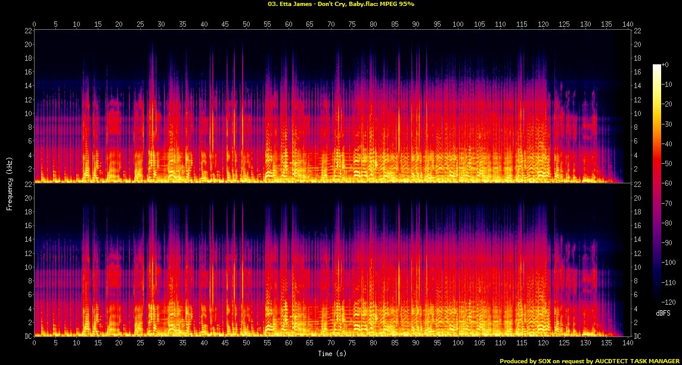Click the file title text at the top
This screenshot has width=682, height=365.
click(x=341, y=4)
